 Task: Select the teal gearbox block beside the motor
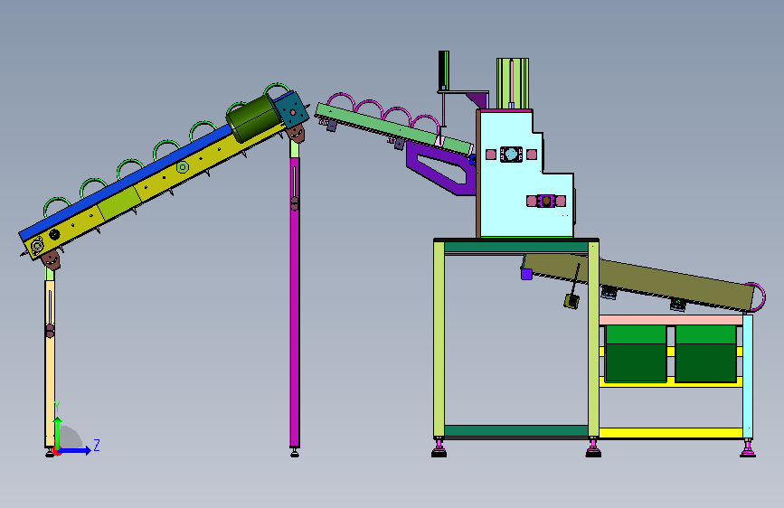tap(292, 110)
